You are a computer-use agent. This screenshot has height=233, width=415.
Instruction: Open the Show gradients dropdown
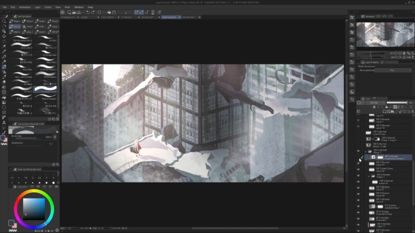click(x=392, y=70)
